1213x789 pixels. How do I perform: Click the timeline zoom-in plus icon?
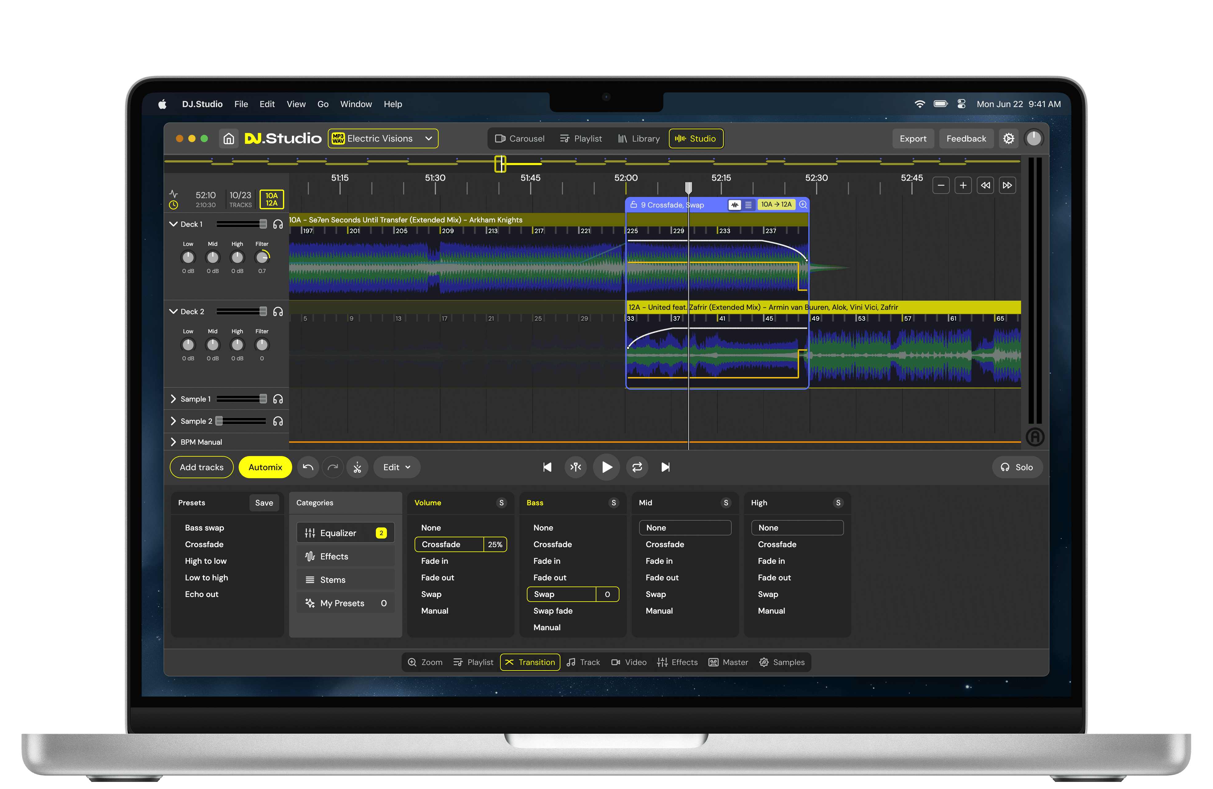point(963,186)
